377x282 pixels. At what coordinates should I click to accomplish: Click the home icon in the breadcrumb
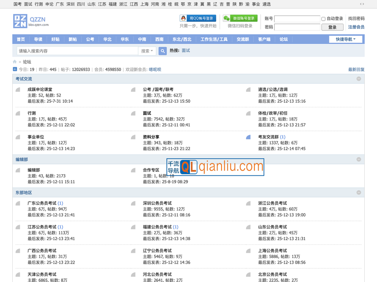[15, 62]
